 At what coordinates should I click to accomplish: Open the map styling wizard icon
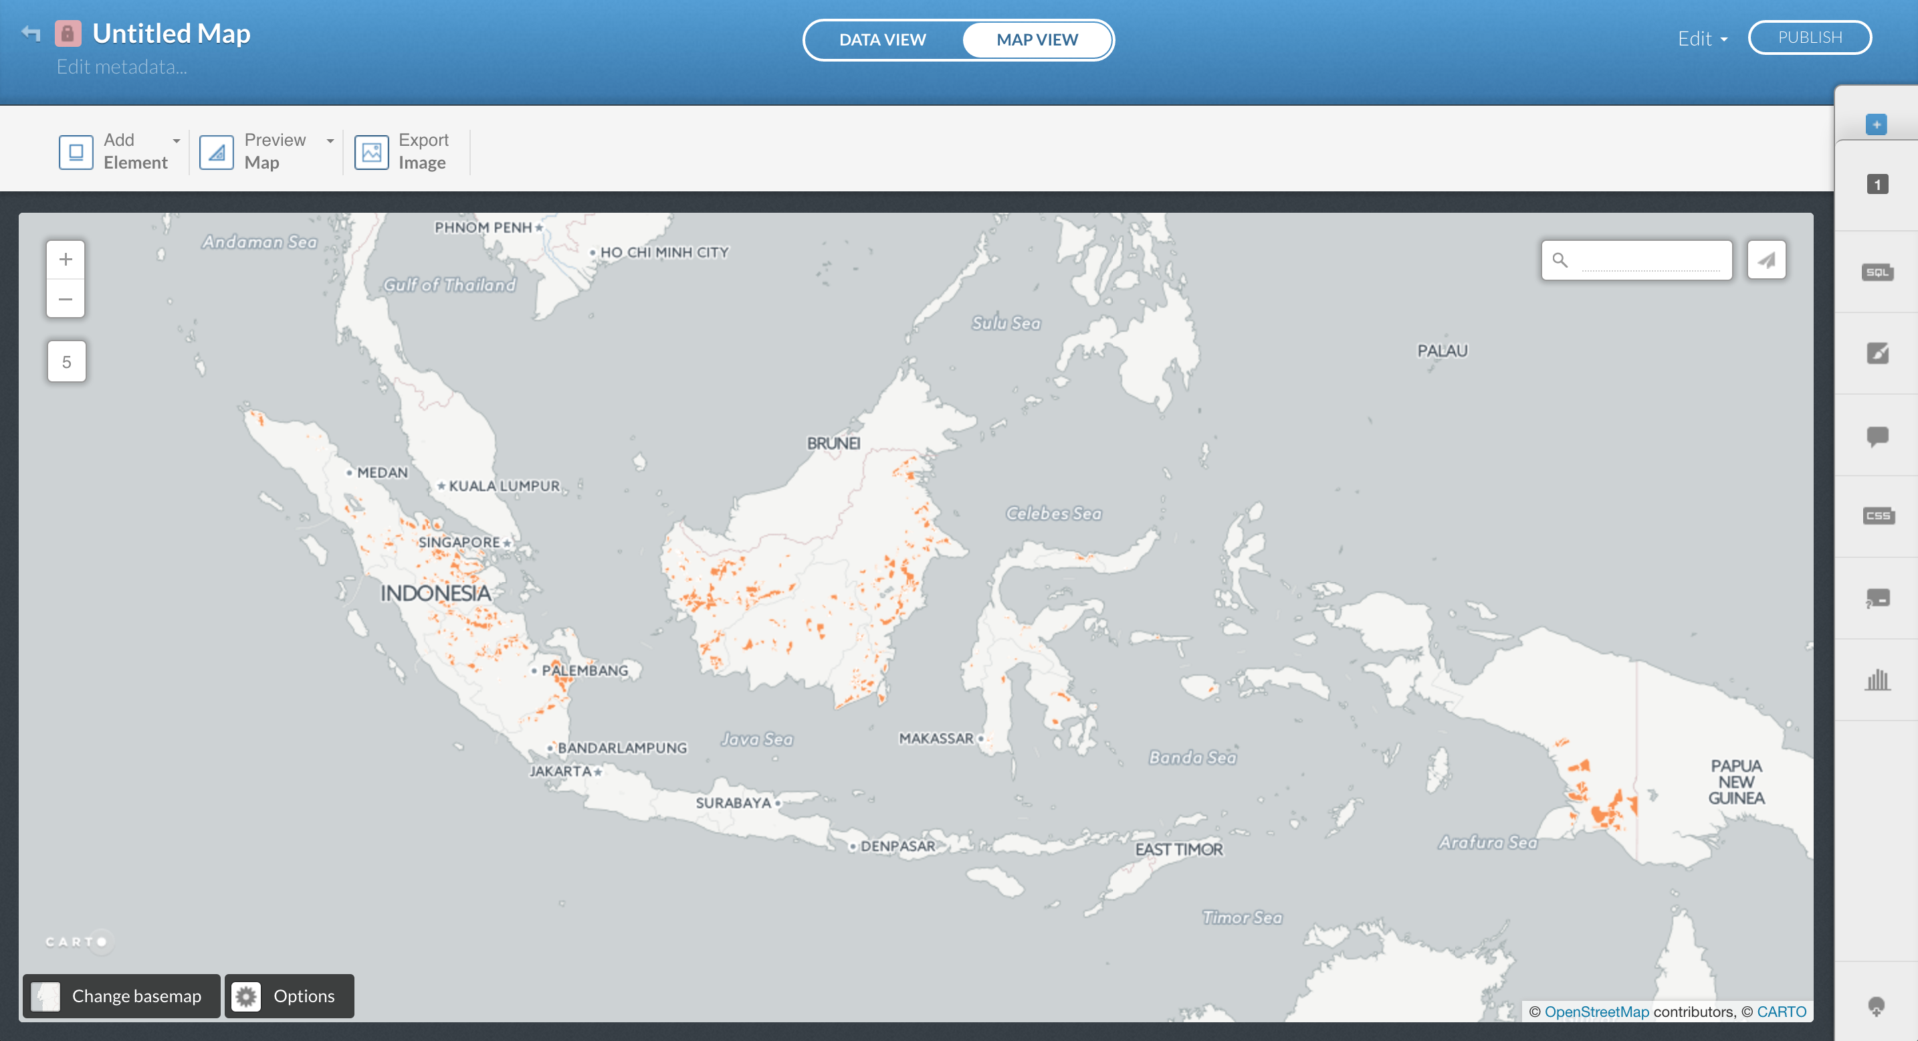(1877, 353)
